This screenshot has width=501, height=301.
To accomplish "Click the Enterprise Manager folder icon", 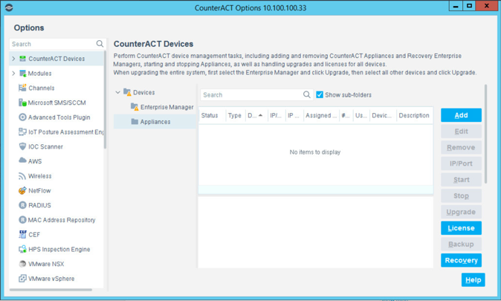I will 135,107.
